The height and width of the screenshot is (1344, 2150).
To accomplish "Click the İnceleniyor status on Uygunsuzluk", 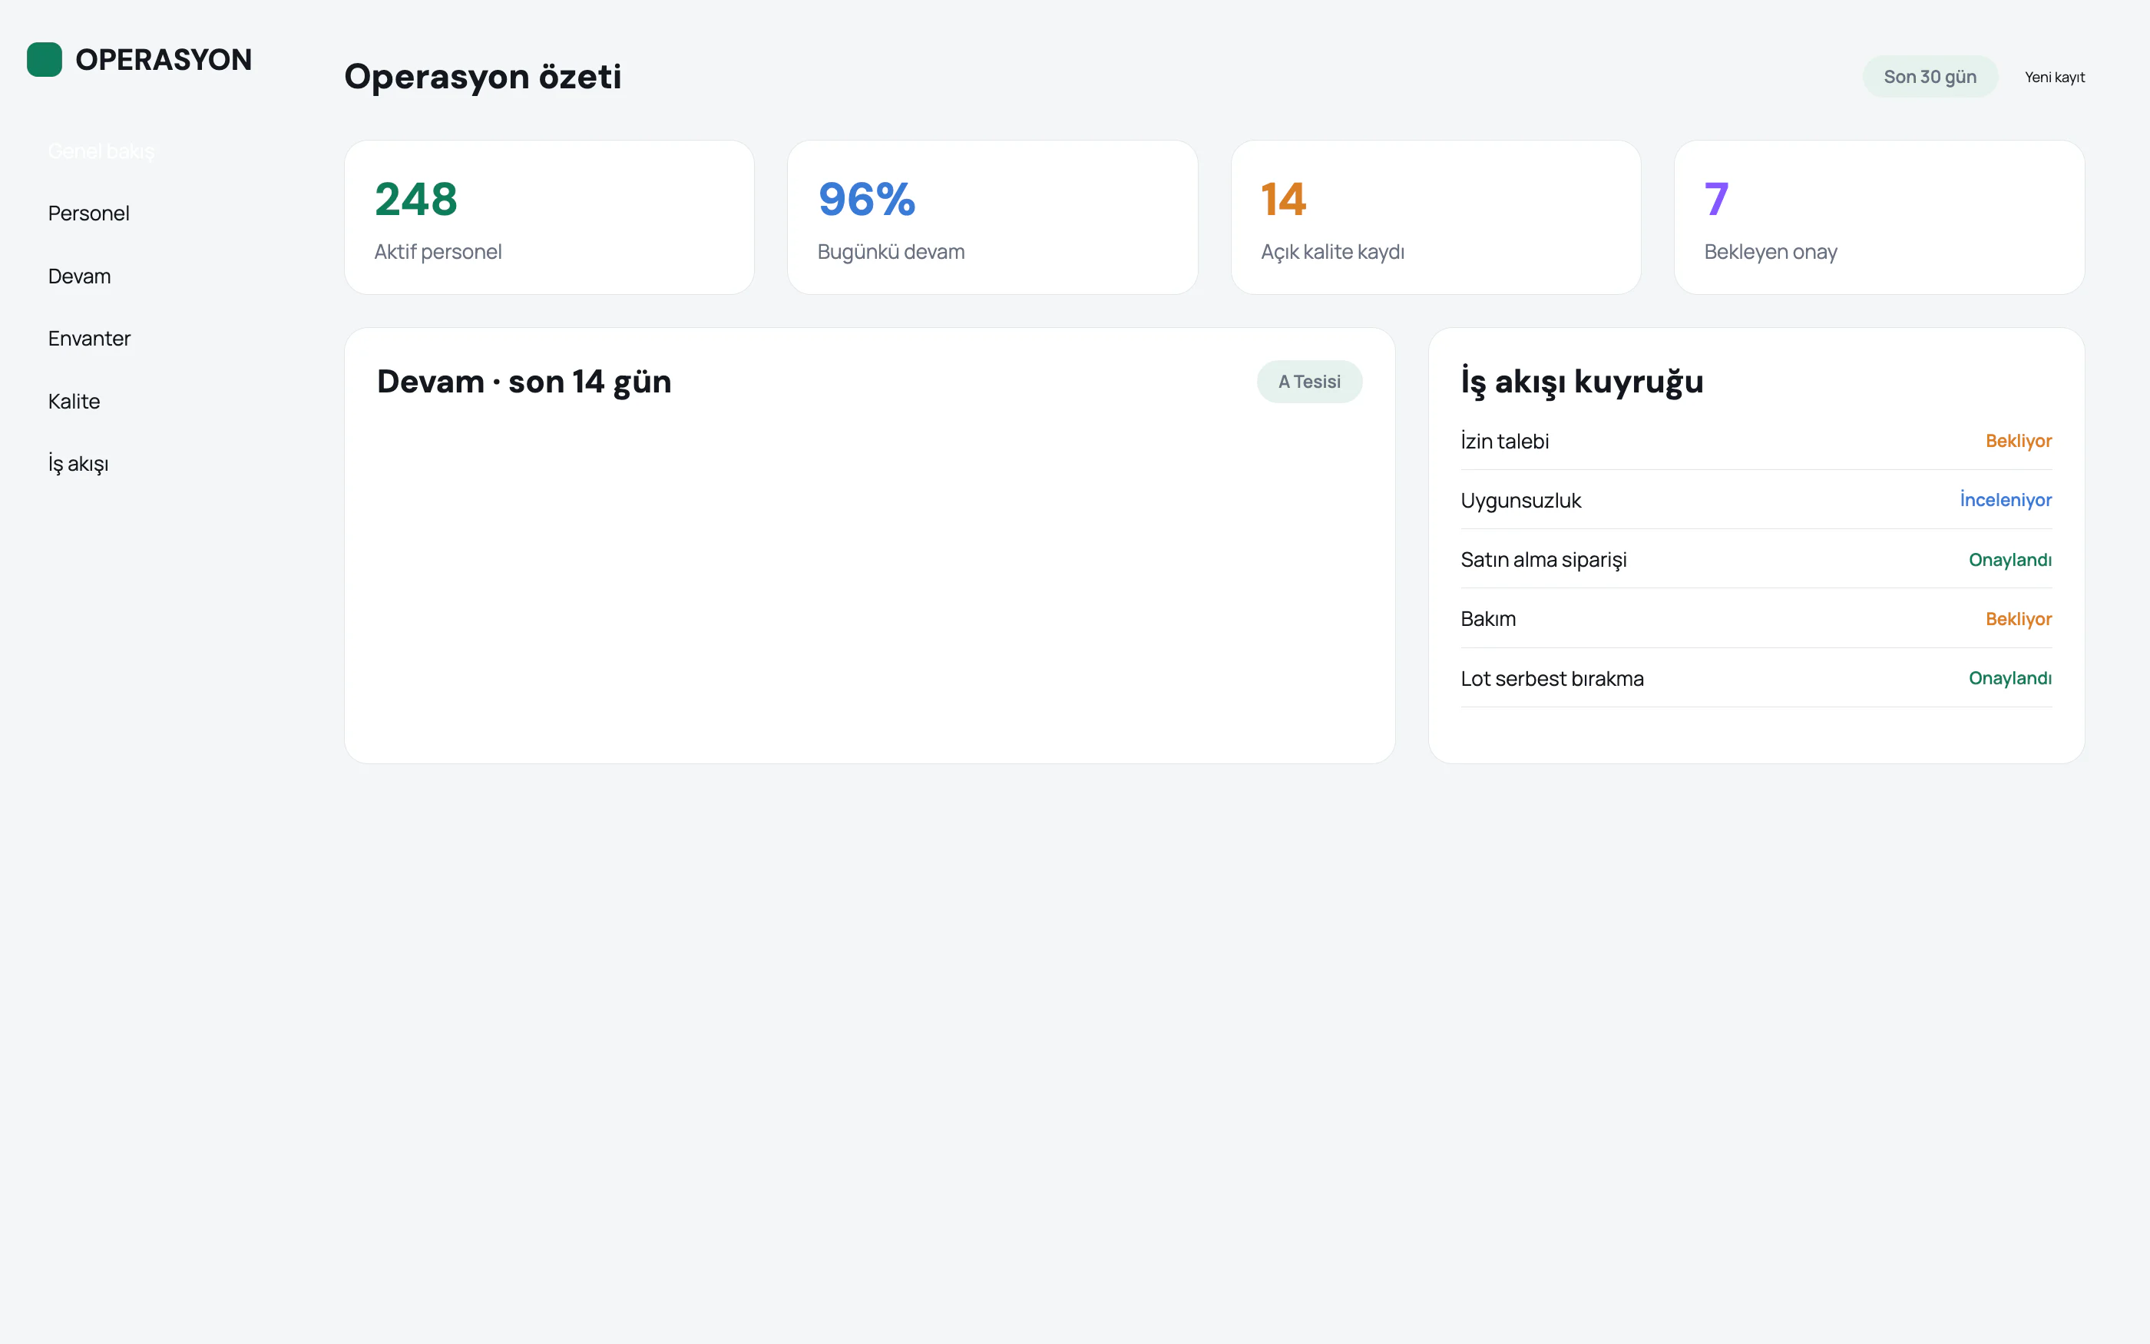I will (2005, 499).
